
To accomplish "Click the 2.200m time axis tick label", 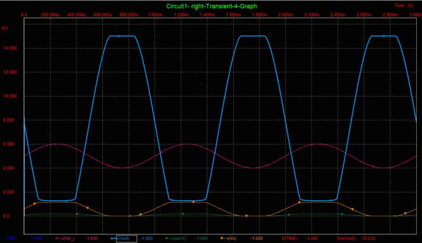I will tap(312, 15).
